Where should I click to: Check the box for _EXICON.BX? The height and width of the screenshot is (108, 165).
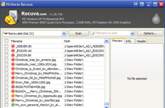tap(6, 55)
